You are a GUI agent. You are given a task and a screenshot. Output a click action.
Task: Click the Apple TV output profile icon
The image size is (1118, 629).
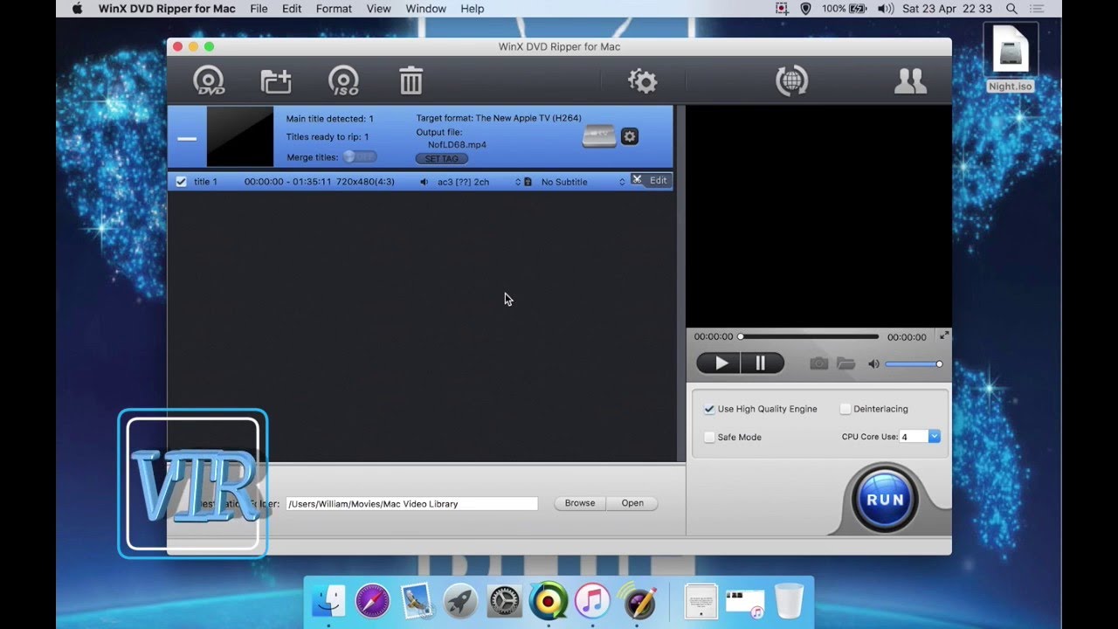coord(598,137)
